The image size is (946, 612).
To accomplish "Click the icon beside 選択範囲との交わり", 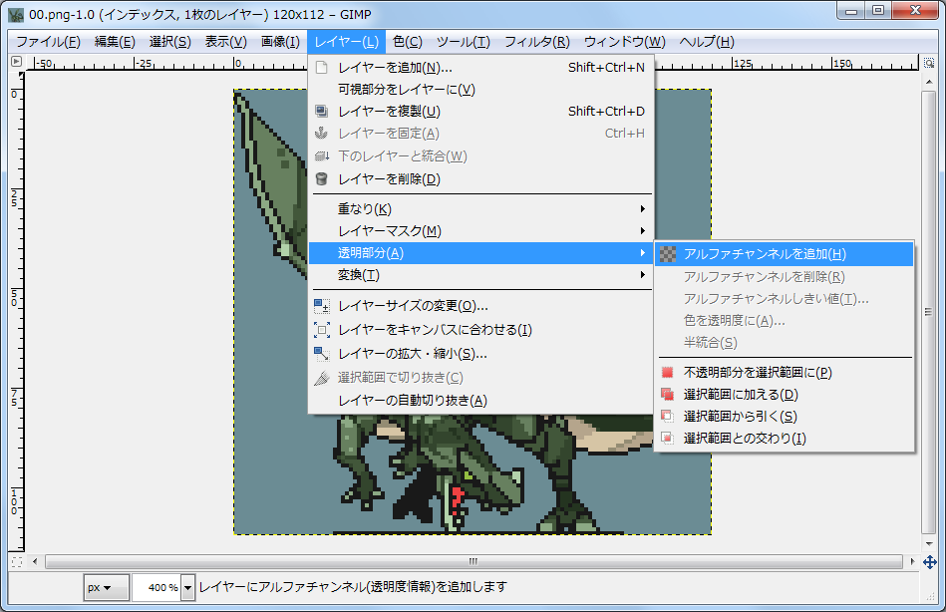I will (x=668, y=439).
